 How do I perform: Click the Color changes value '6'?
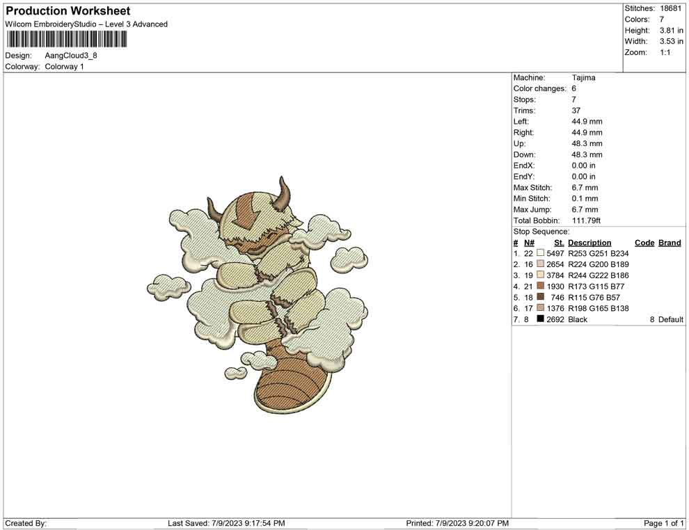coord(574,89)
